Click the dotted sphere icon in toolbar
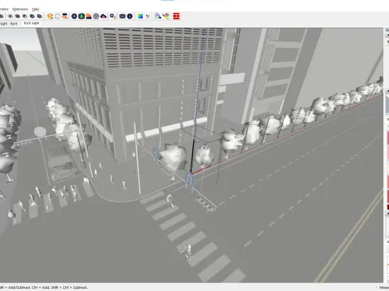Image resolution: width=389 pixels, height=291 pixels. tap(96, 16)
